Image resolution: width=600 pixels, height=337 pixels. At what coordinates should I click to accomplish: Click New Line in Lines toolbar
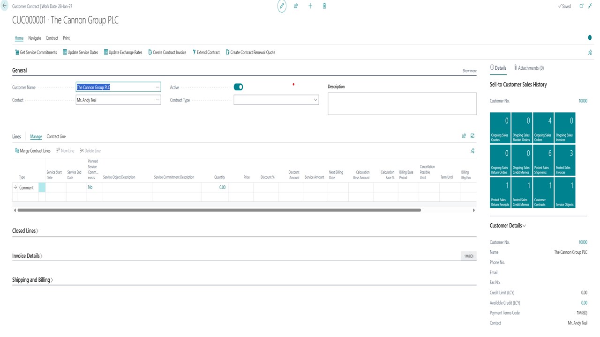point(65,151)
